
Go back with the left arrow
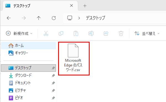click(x=9, y=18)
